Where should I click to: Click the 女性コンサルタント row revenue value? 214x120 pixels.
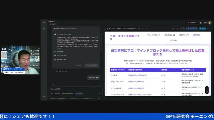coord(136,82)
